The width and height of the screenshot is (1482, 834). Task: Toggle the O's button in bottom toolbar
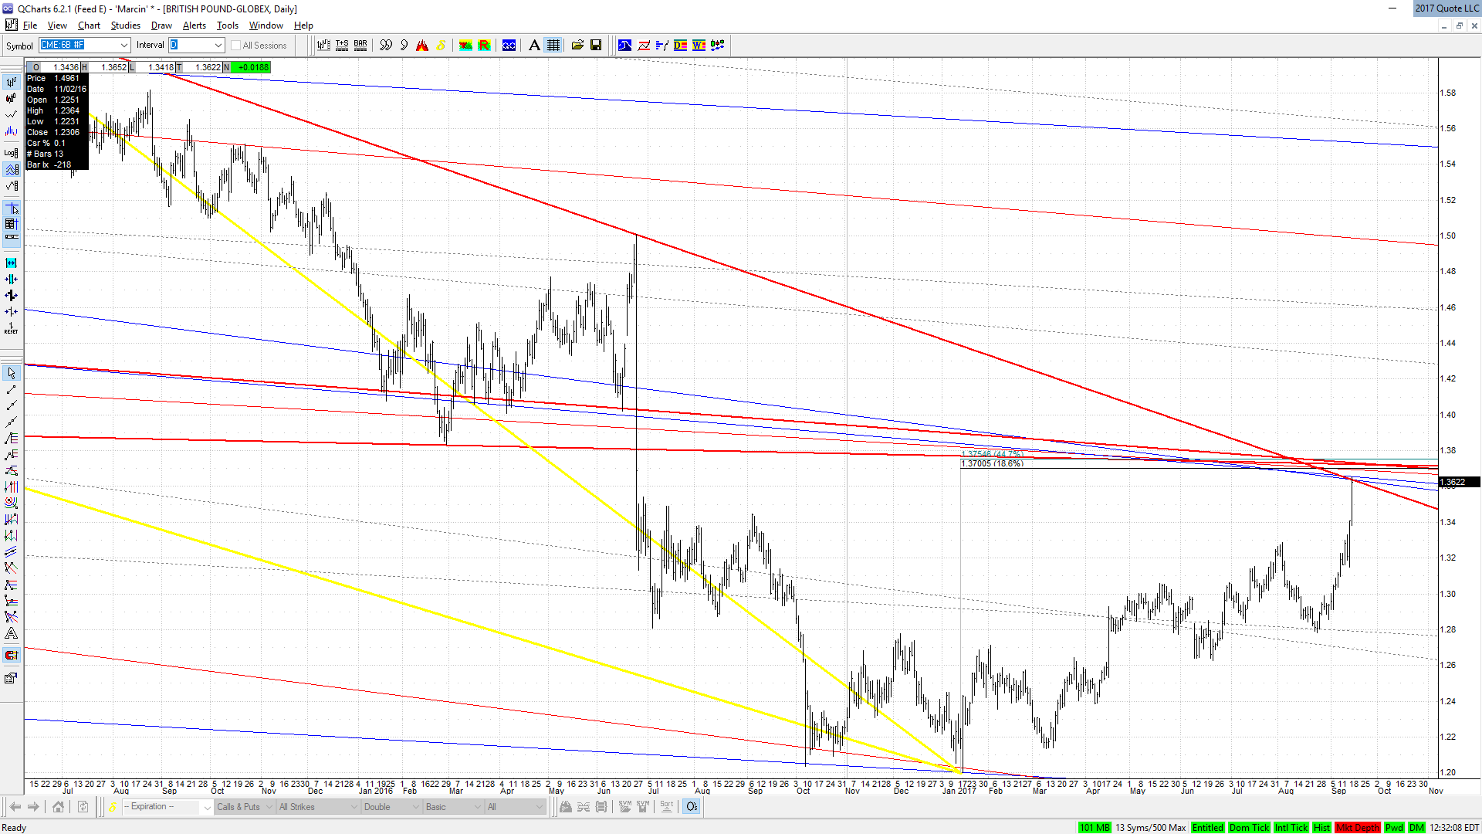692,807
